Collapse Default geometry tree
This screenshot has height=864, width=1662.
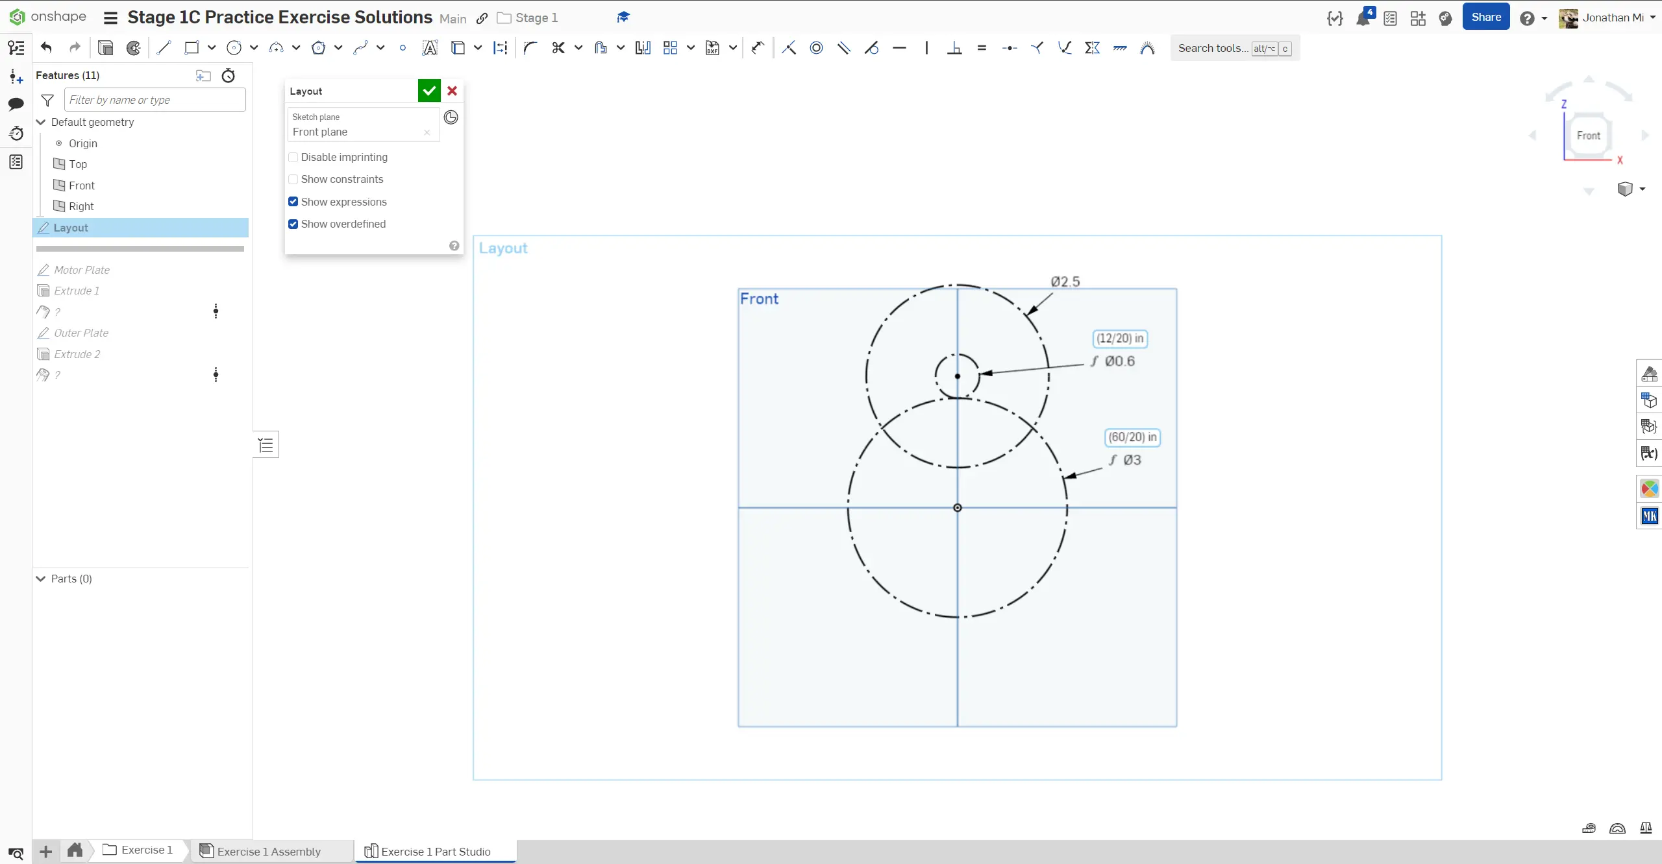41,122
